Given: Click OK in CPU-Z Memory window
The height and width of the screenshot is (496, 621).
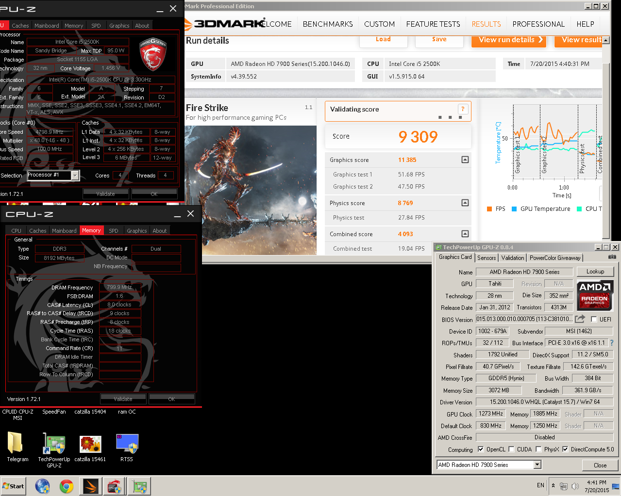Looking at the screenshot, I should point(171,399).
